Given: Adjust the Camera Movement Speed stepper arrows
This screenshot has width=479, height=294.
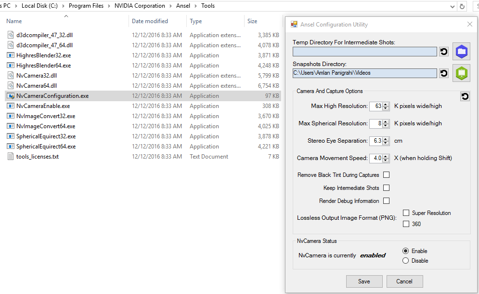Looking at the screenshot, I should [386, 158].
